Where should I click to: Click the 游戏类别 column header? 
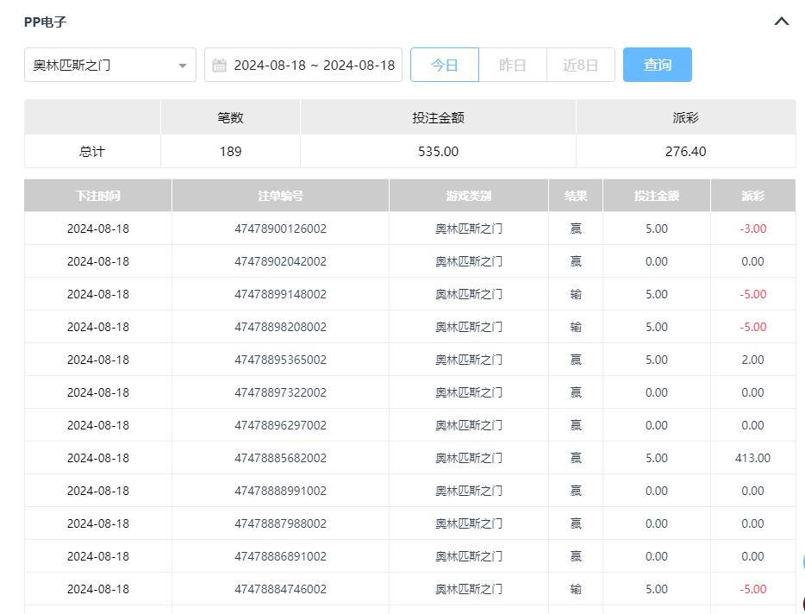[x=468, y=196]
